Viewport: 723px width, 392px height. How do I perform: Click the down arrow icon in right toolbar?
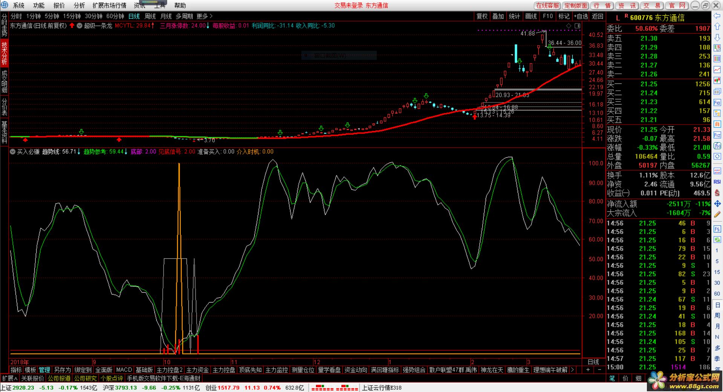717,37
